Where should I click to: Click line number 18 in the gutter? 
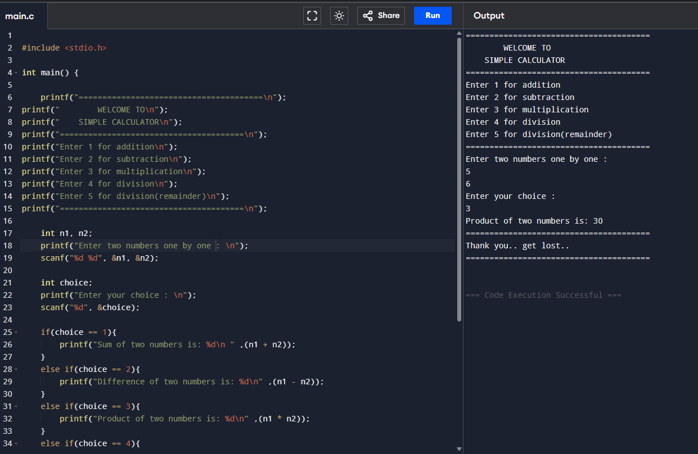pyautogui.click(x=8, y=246)
